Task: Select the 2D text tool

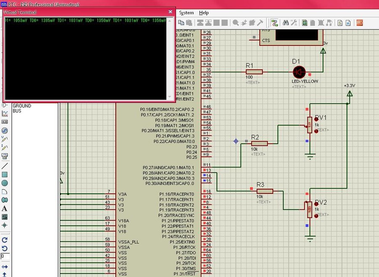Action: [x=5, y=208]
